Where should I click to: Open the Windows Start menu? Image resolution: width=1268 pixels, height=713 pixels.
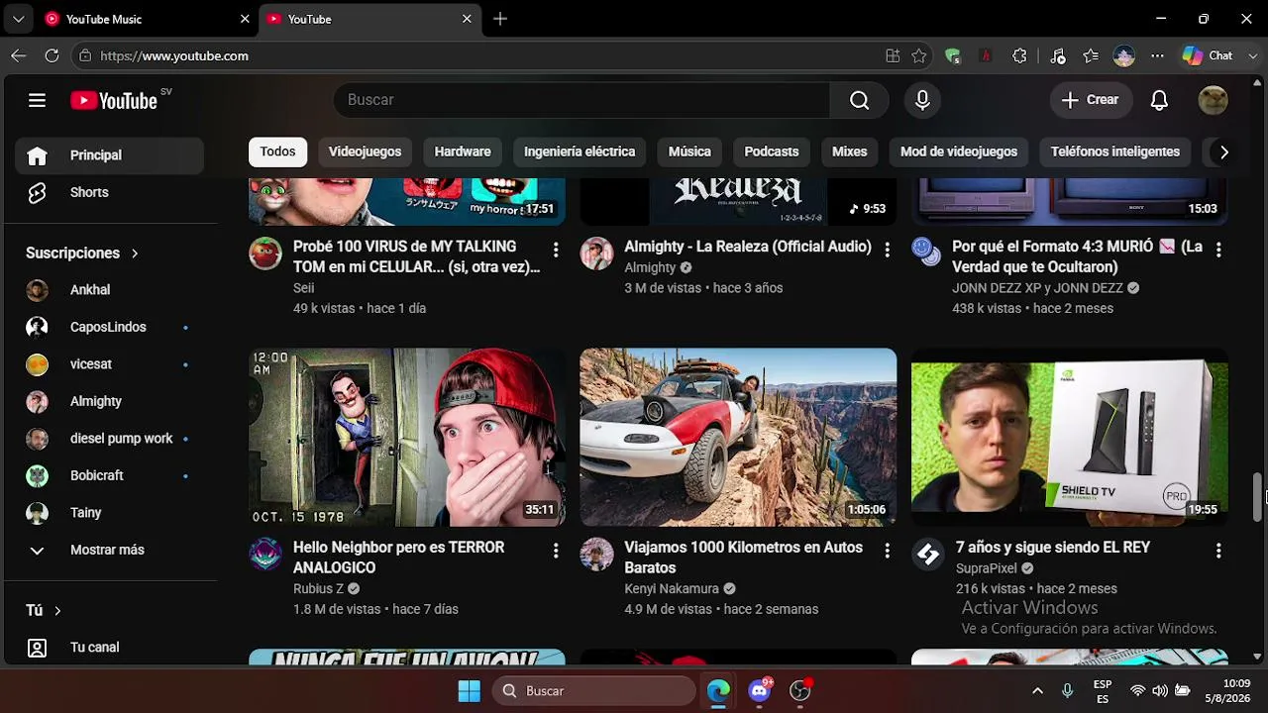(x=470, y=690)
